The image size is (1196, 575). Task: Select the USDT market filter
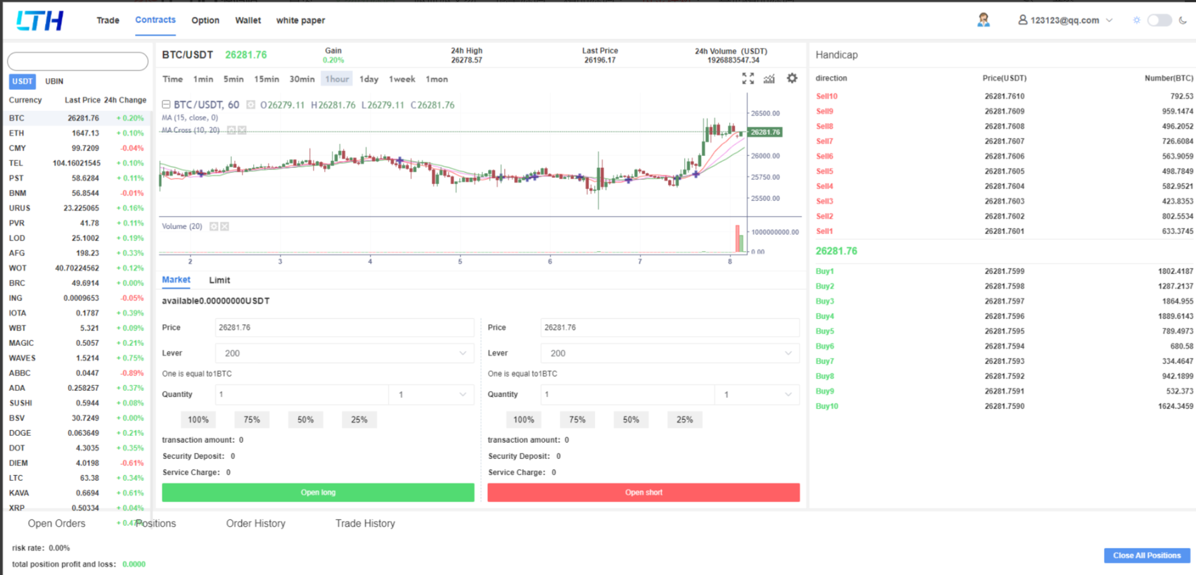click(22, 82)
